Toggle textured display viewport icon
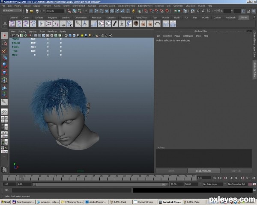The width and height of the screenshot is (257, 205). pos(78,35)
